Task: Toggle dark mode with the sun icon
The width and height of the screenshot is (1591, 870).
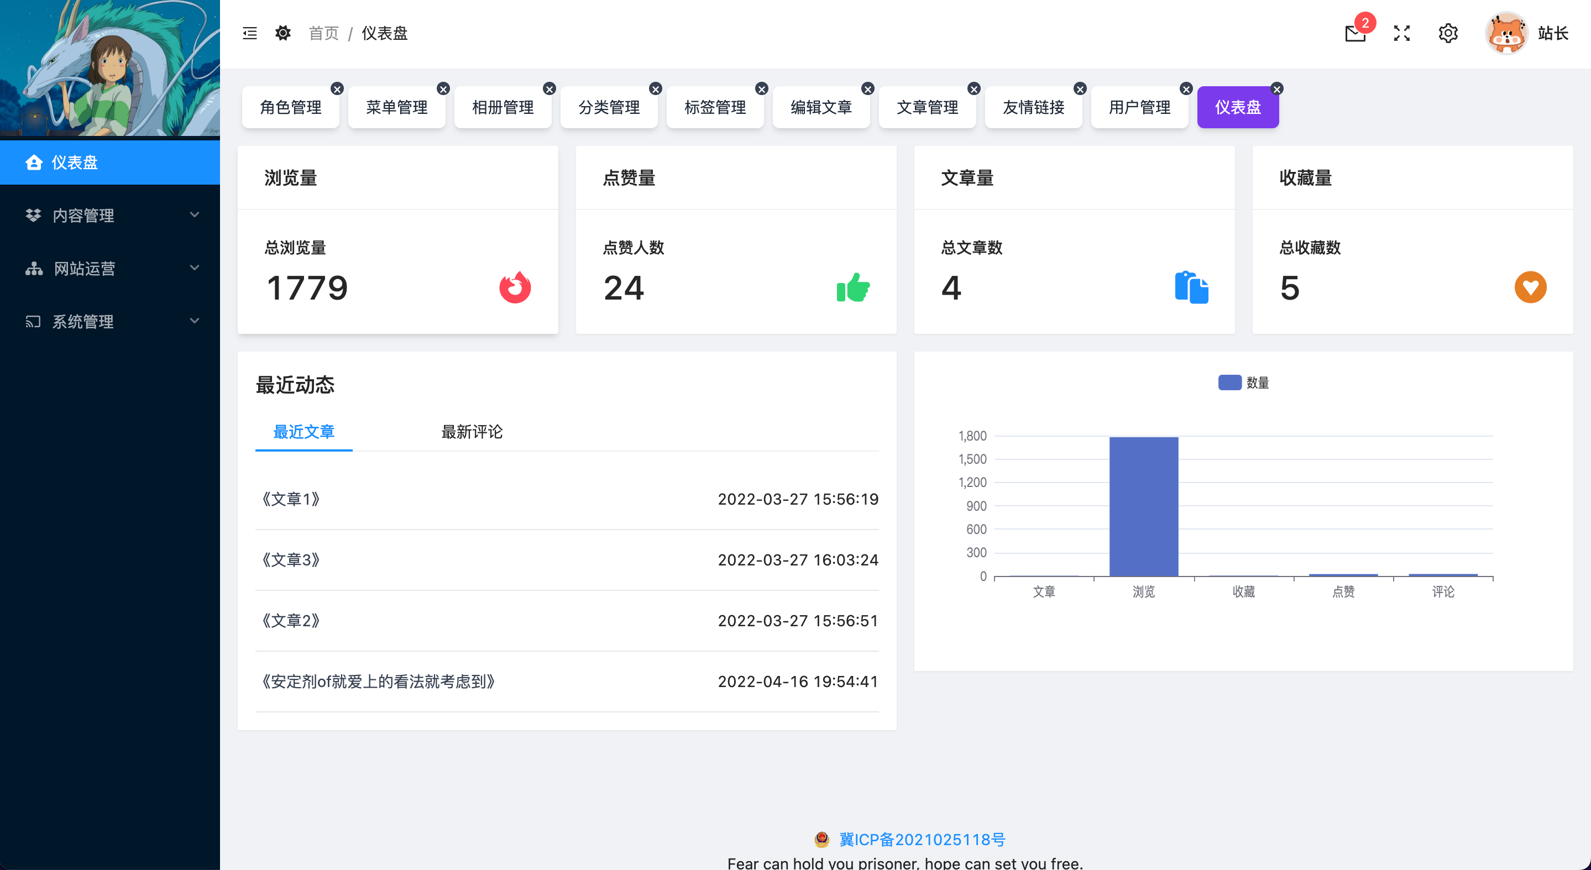Action: tap(283, 33)
